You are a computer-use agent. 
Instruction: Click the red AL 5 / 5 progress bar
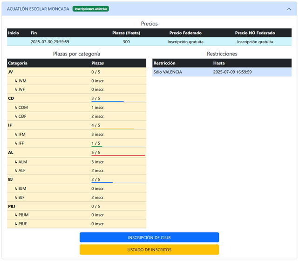tap(118, 156)
